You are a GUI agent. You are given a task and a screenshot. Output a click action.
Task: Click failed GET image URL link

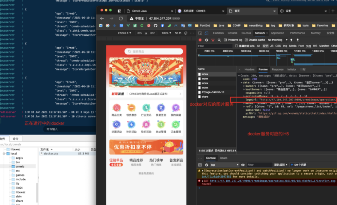[273, 181]
